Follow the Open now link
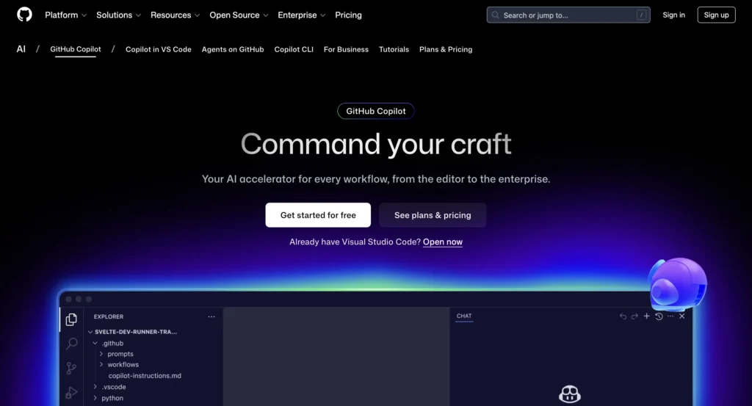This screenshot has width=752, height=406. [x=443, y=242]
